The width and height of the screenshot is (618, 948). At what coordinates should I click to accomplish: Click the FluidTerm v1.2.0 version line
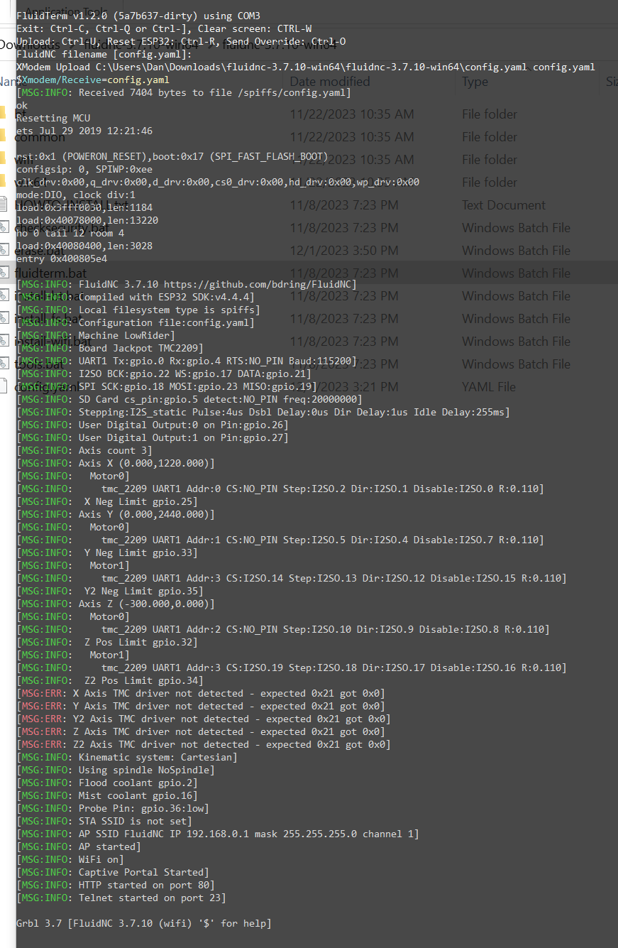[x=138, y=16]
